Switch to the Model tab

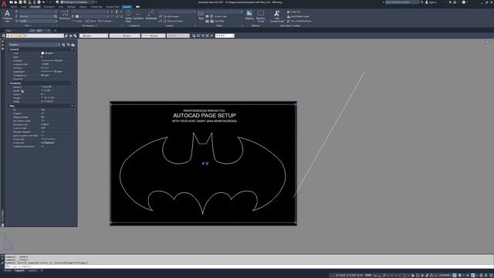click(8, 270)
